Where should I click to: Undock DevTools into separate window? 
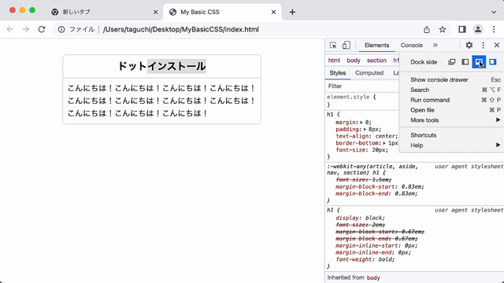[451, 62]
